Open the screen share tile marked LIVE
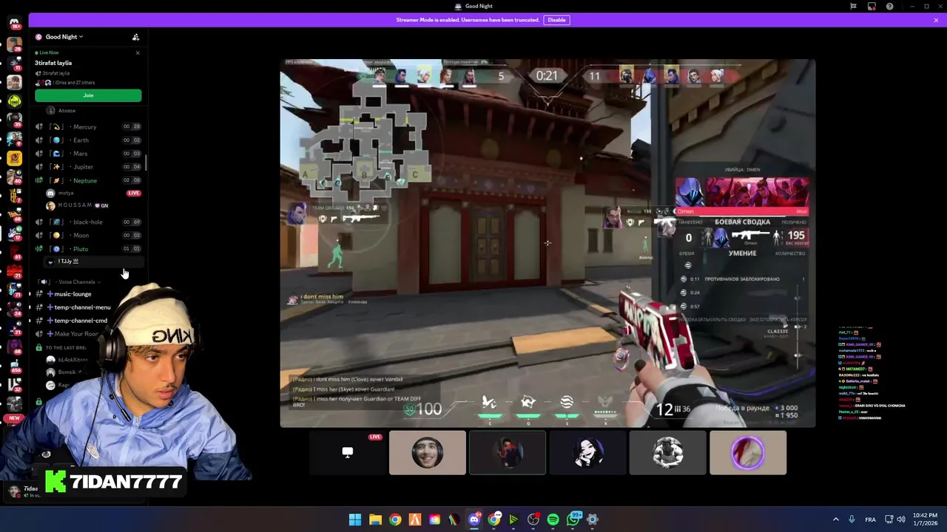947x532 pixels. [x=348, y=452]
